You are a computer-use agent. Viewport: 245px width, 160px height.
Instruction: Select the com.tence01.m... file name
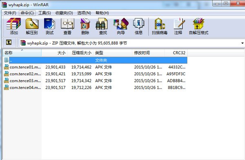click(25, 67)
